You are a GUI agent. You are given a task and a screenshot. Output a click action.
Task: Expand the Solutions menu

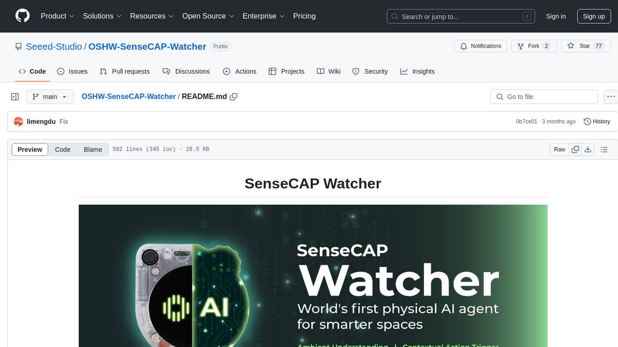(x=102, y=16)
